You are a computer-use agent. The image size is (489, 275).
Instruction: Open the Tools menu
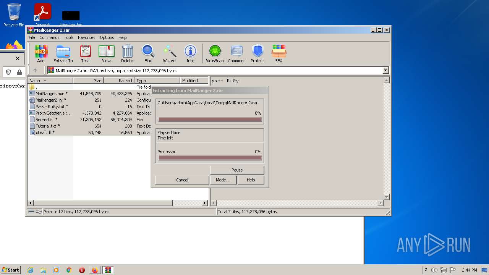pos(69,37)
